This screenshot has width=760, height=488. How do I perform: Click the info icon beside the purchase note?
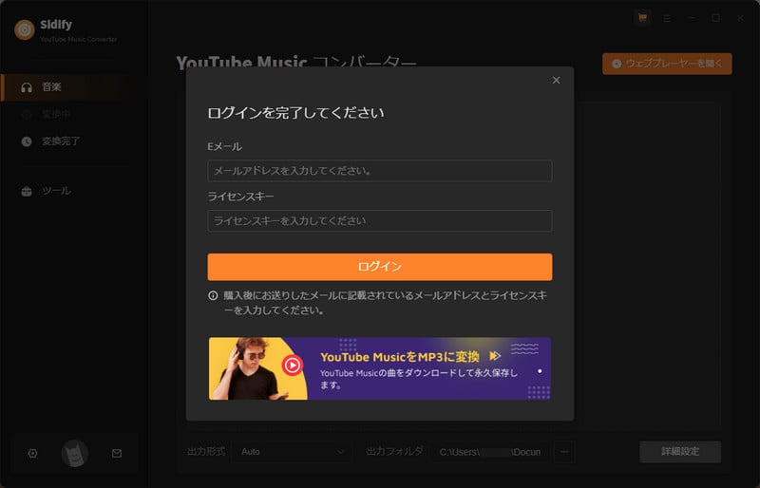(213, 295)
